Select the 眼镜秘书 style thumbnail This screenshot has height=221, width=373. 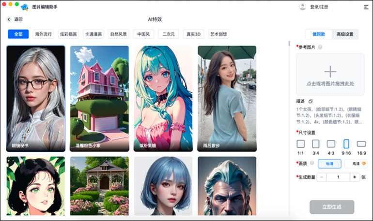36,98
